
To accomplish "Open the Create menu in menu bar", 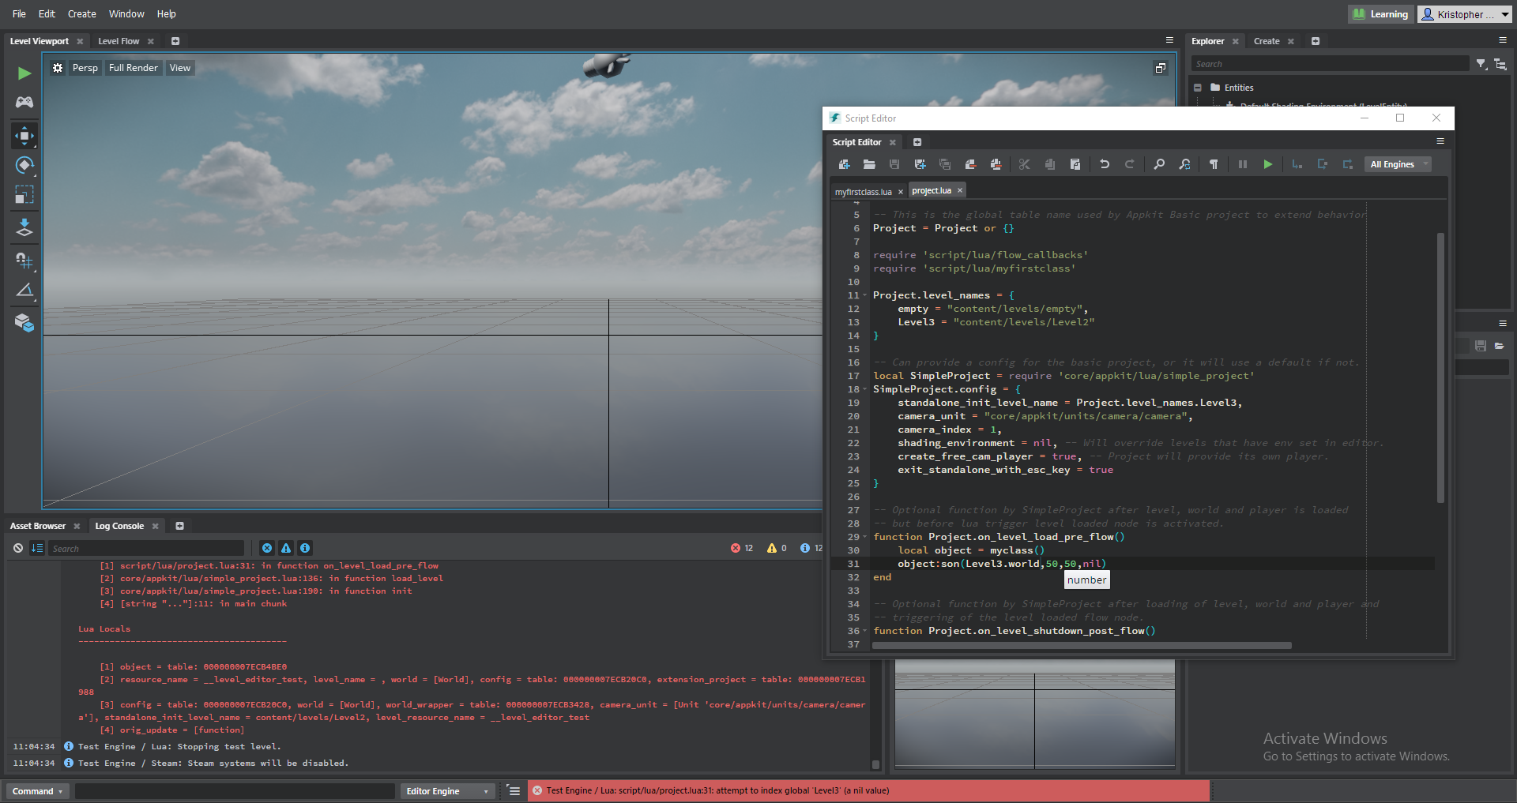I will click(x=81, y=13).
